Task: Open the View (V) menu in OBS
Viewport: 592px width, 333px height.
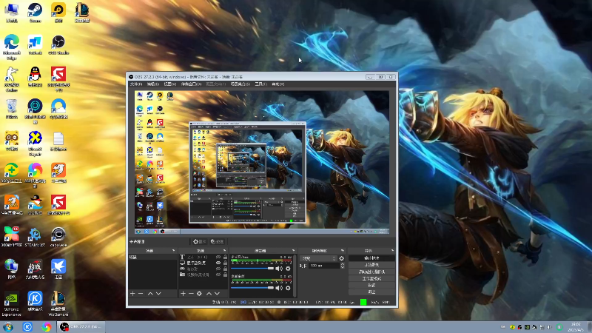Action: (x=170, y=84)
